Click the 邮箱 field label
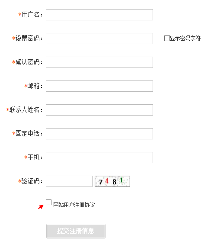This screenshot has width=211, height=251. click(33, 86)
